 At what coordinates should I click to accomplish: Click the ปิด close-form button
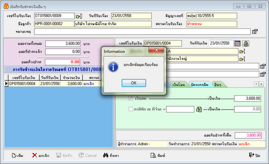[x=254, y=156]
